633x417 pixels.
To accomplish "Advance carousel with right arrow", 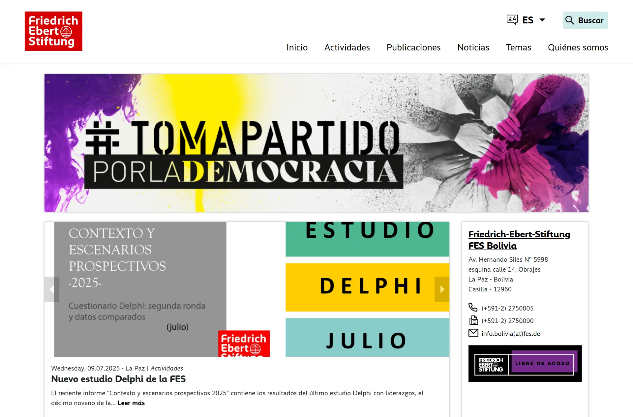I will point(442,289).
